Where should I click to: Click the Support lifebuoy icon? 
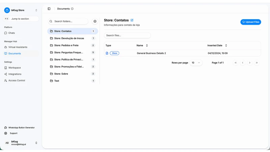(x=6, y=133)
